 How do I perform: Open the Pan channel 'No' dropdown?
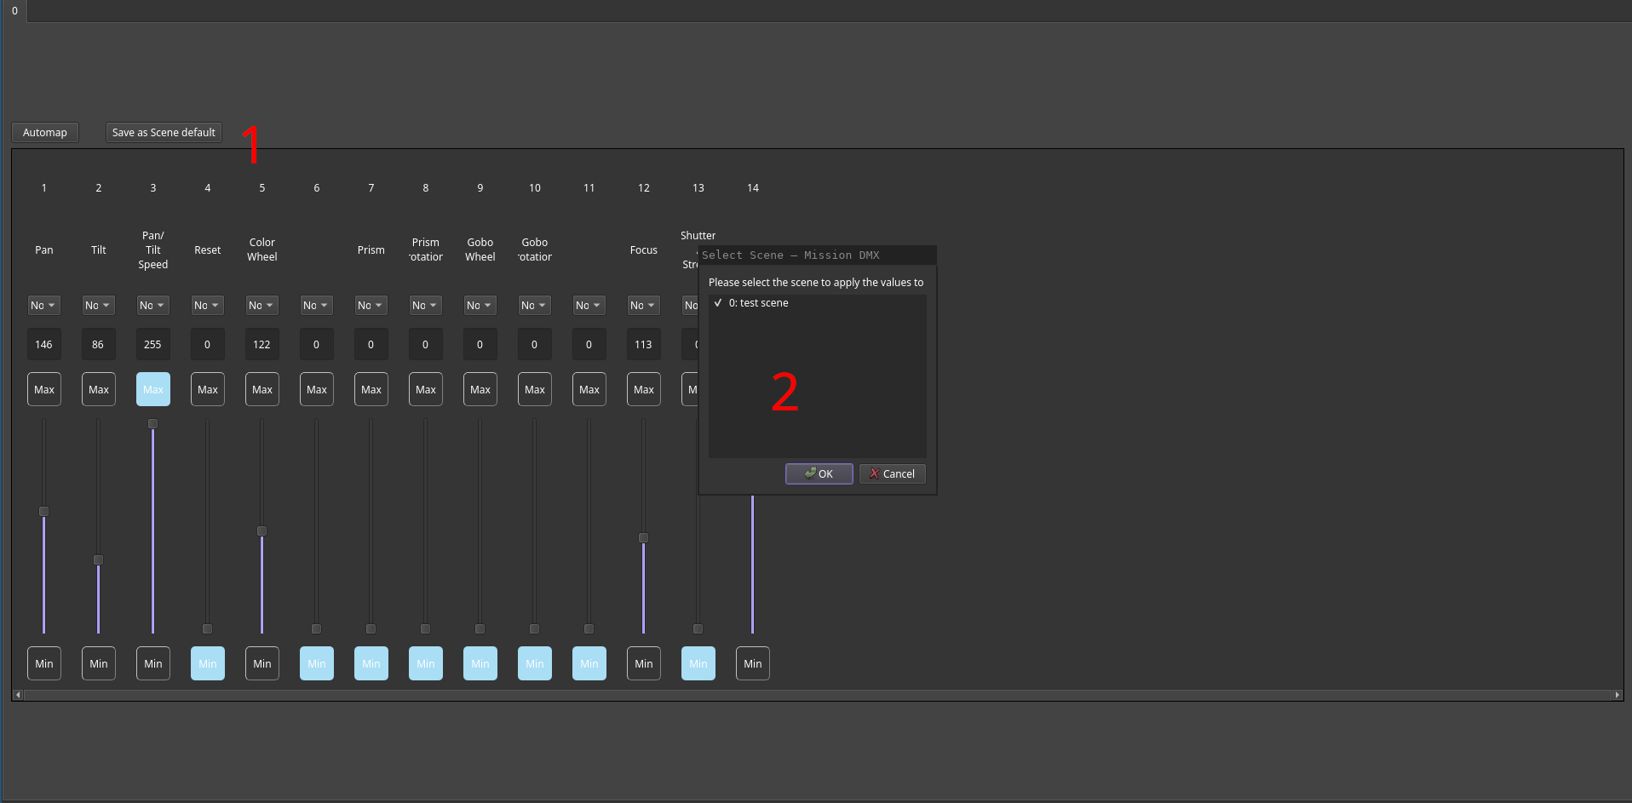(43, 306)
